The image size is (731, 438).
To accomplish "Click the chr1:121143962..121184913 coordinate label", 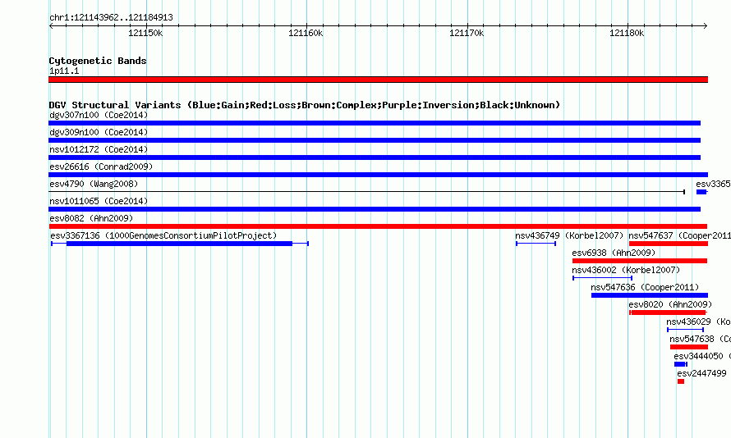I will (x=111, y=17).
